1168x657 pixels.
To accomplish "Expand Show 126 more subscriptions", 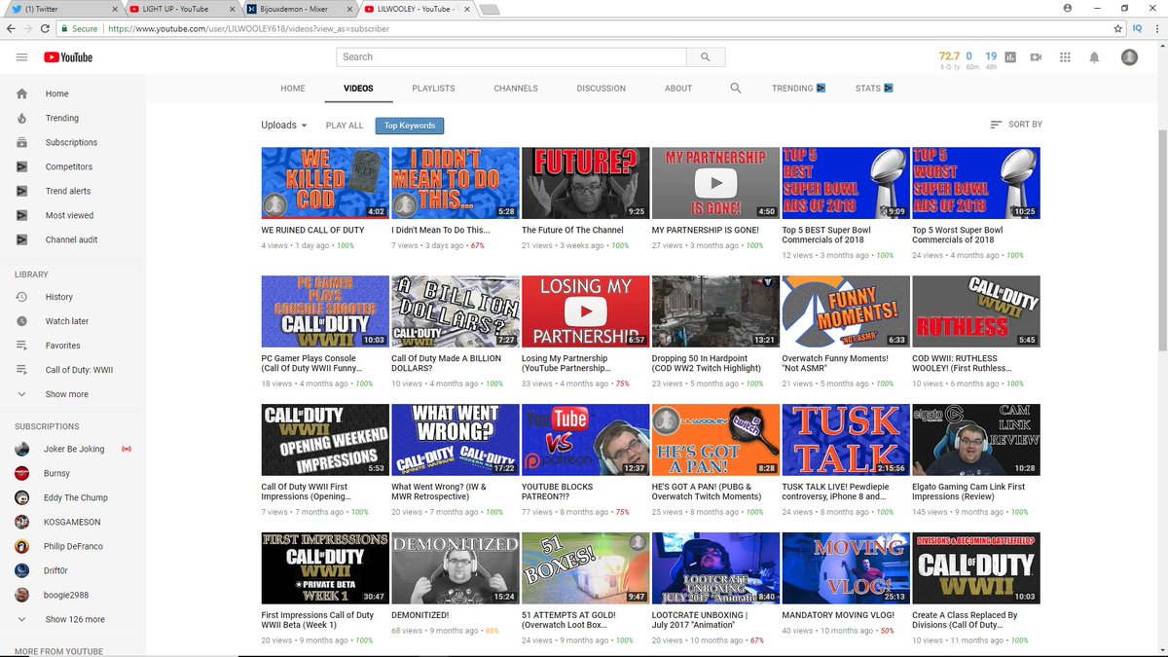I will coord(73,619).
